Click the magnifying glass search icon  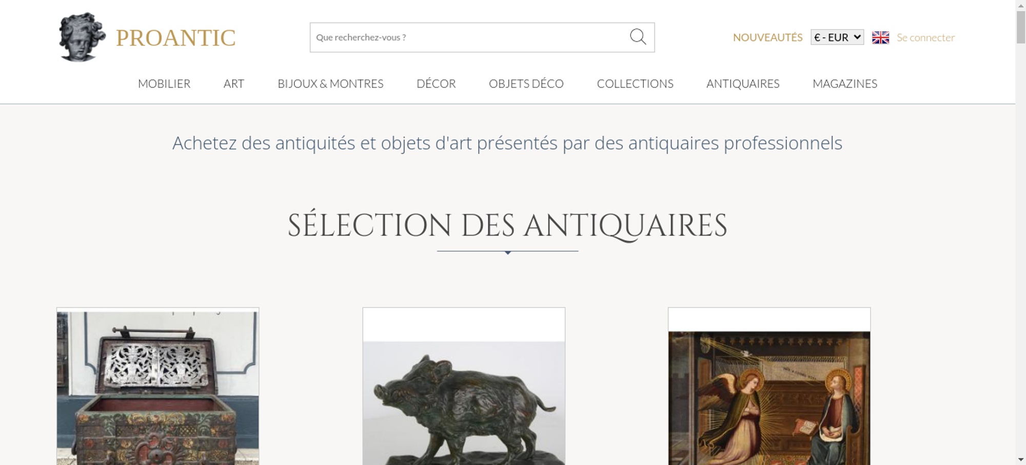(638, 37)
